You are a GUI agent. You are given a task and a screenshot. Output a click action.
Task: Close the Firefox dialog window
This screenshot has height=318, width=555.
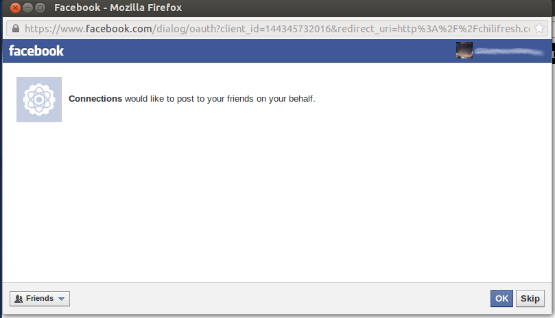(15, 10)
